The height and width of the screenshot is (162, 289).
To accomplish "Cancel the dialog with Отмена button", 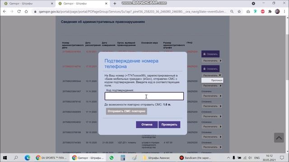I will (147, 125).
